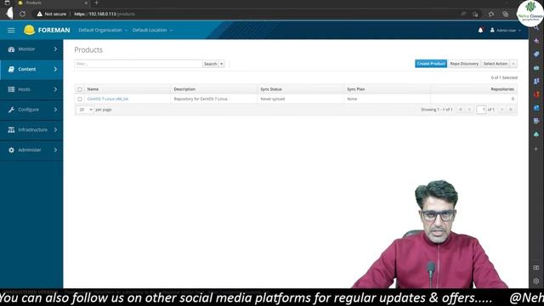Reload the page with the browser refresh icon

pyautogui.click(x=23, y=14)
